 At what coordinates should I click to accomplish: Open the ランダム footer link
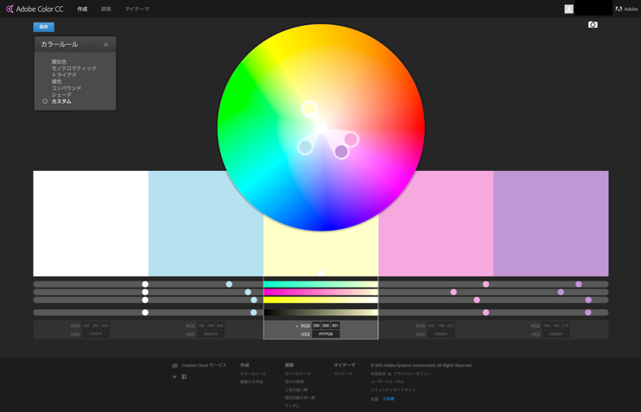292,406
